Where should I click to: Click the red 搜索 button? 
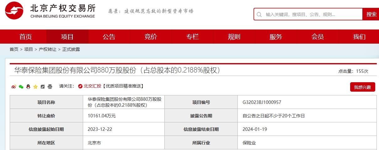tap(371, 14)
